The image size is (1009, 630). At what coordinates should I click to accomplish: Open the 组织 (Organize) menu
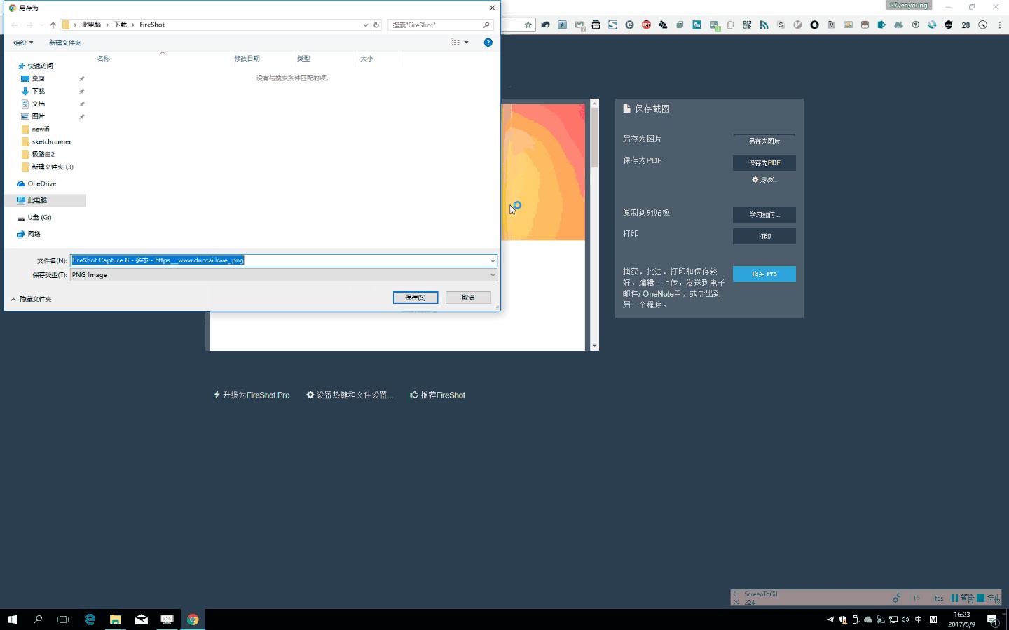[23, 43]
